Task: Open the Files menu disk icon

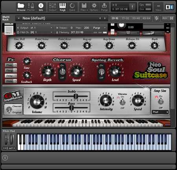Action: point(84,7)
